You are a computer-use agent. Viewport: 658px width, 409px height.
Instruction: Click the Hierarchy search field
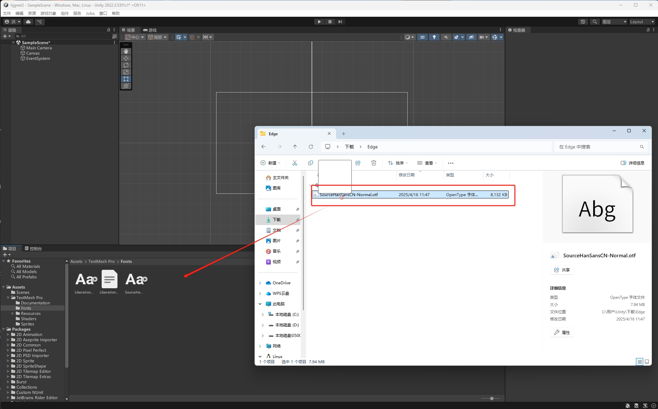[64, 36]
